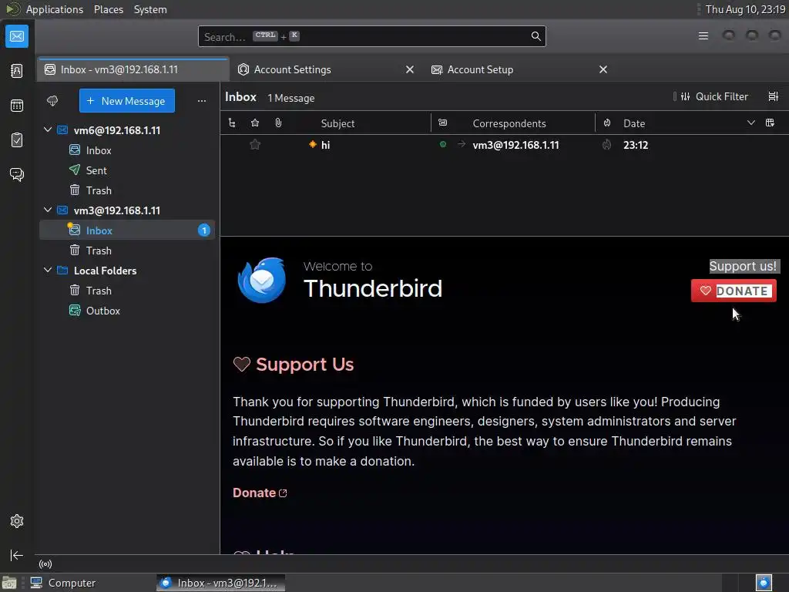This screenshot has height=592, width=789.
Task: Sort by read status column icon
Action: click(x=443, y=123)
